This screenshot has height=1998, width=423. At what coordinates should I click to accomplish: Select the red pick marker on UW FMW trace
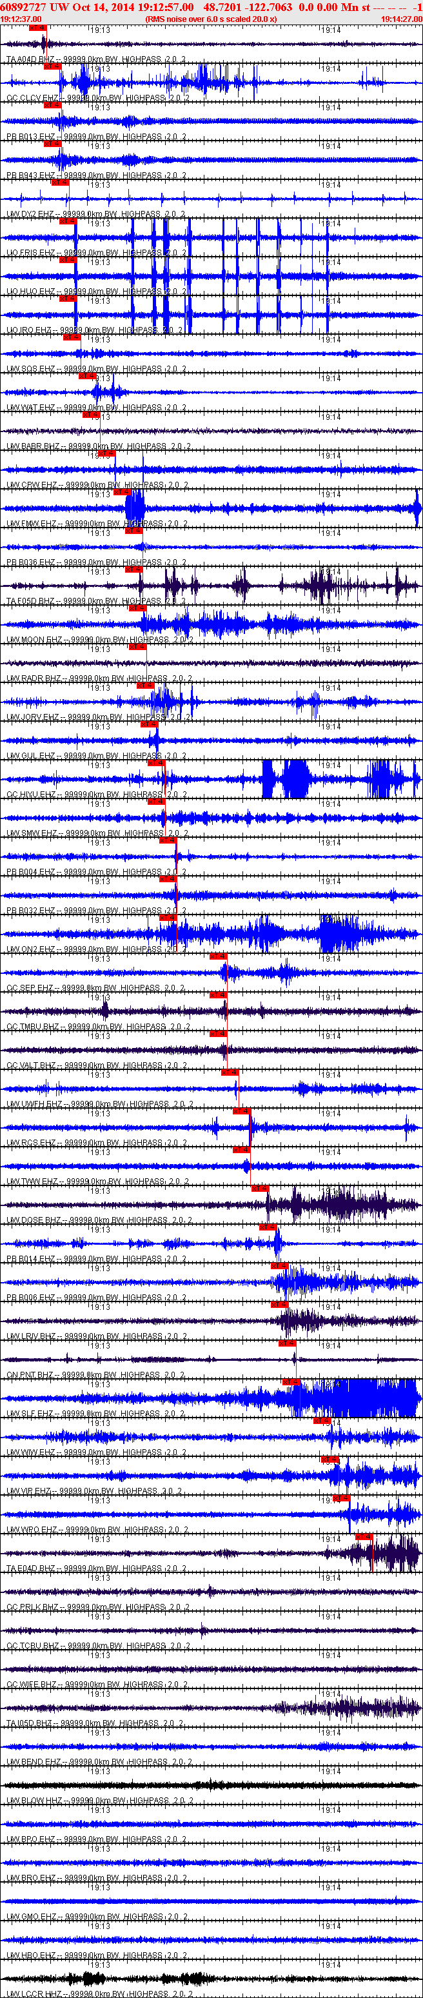pos(121,491)
